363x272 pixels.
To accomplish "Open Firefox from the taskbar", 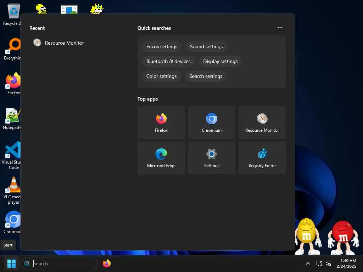I will (106, 263).
